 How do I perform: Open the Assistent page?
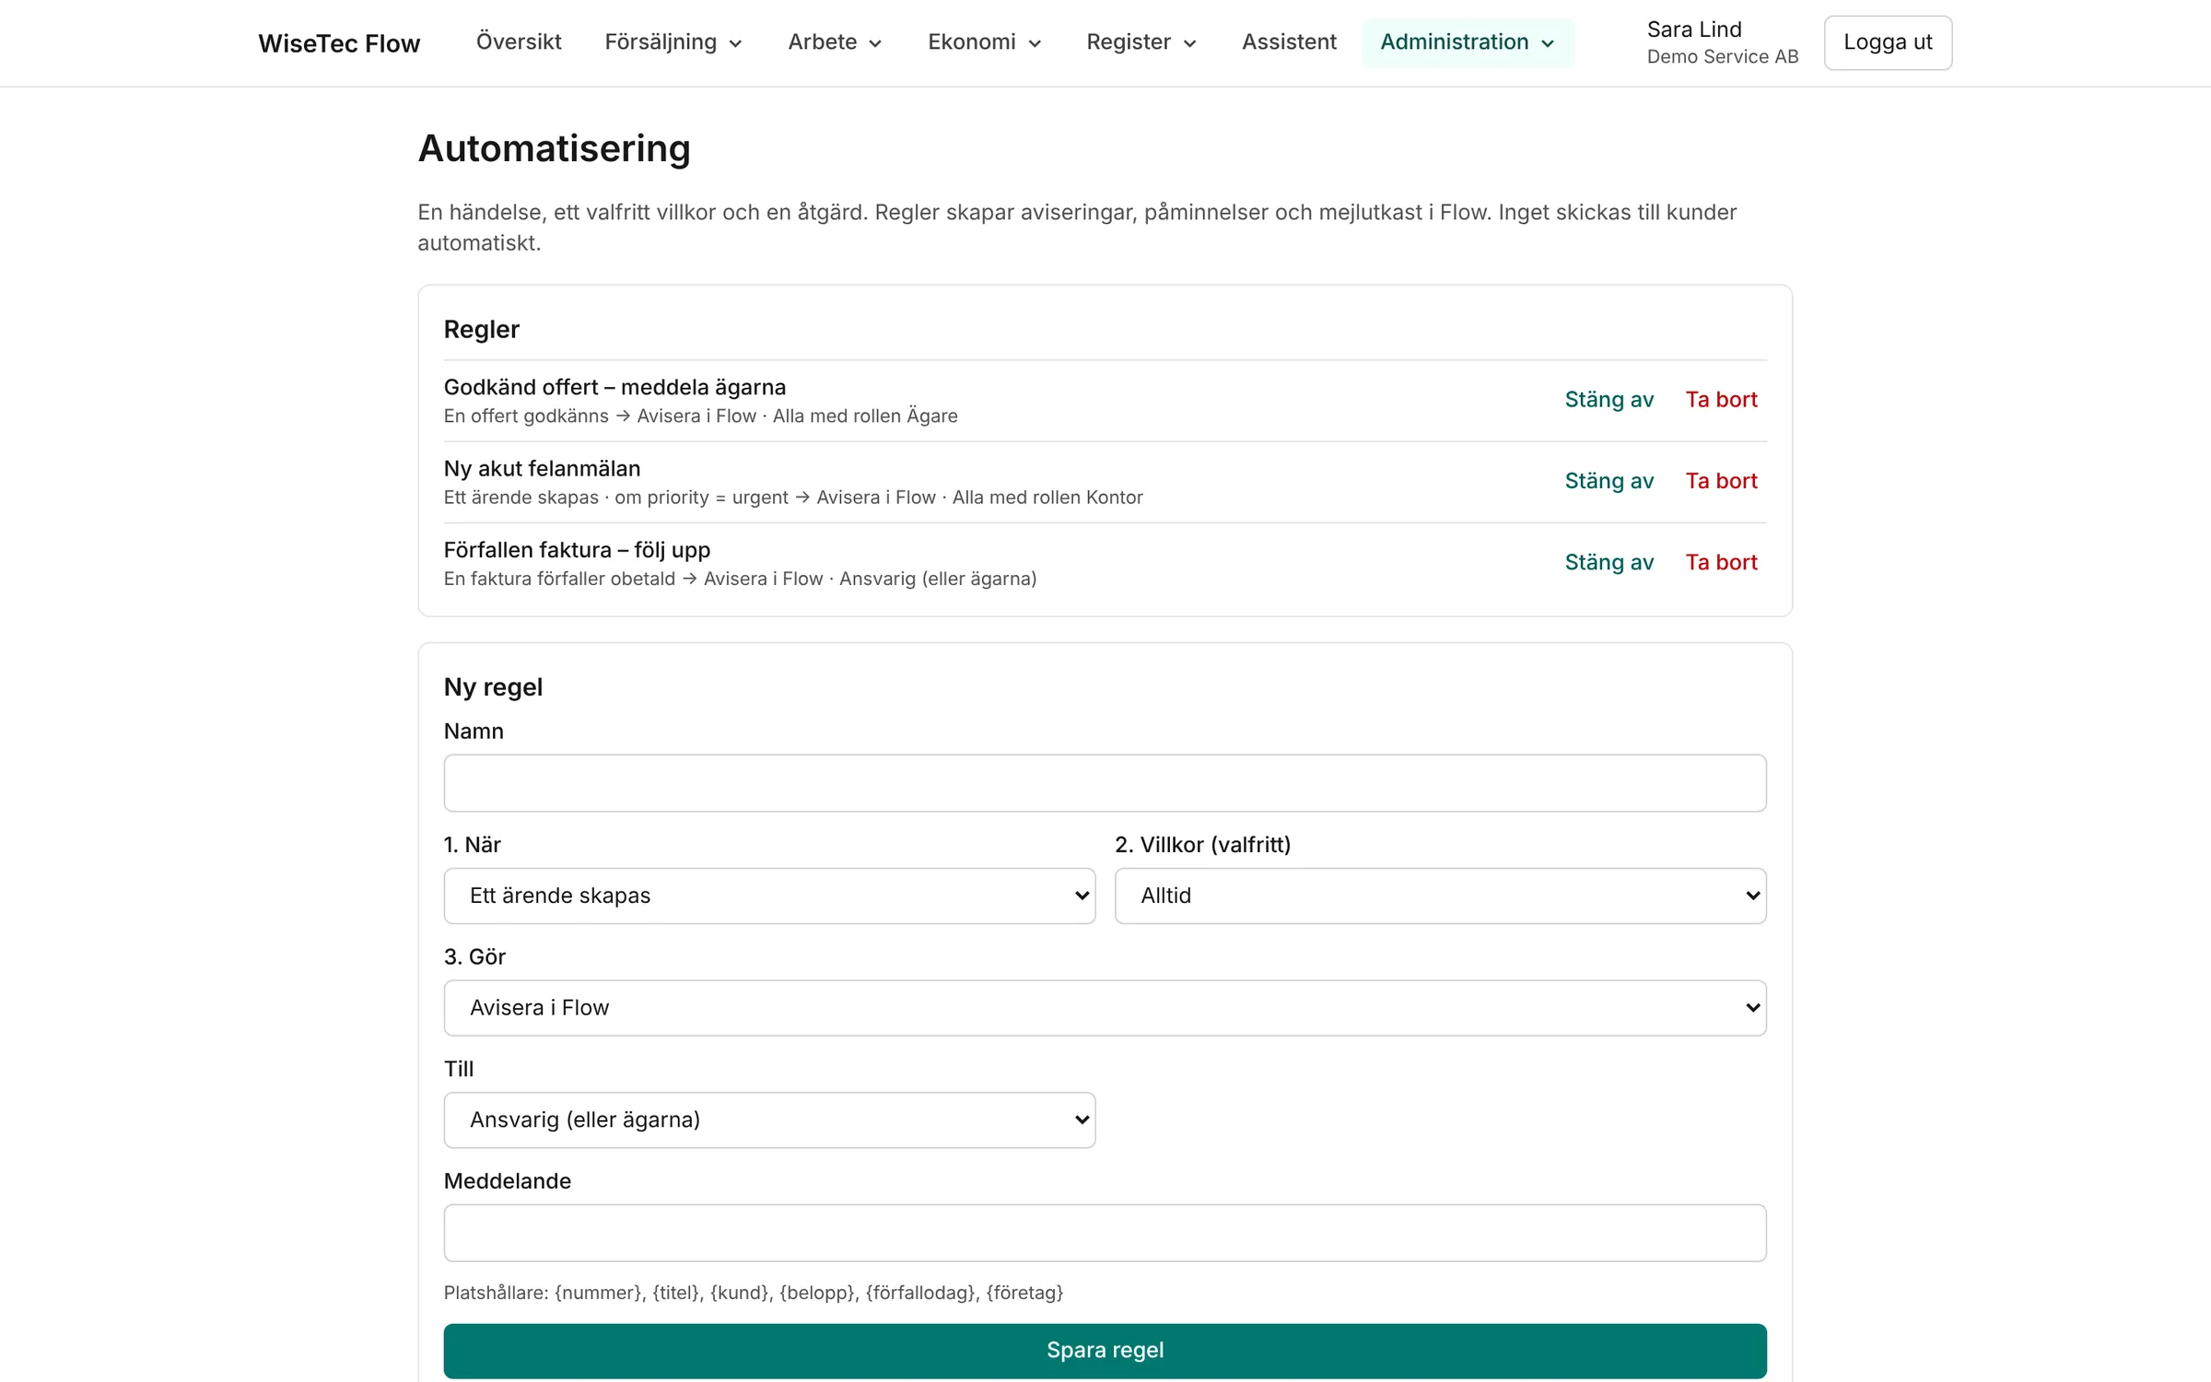coord(1289,42)
